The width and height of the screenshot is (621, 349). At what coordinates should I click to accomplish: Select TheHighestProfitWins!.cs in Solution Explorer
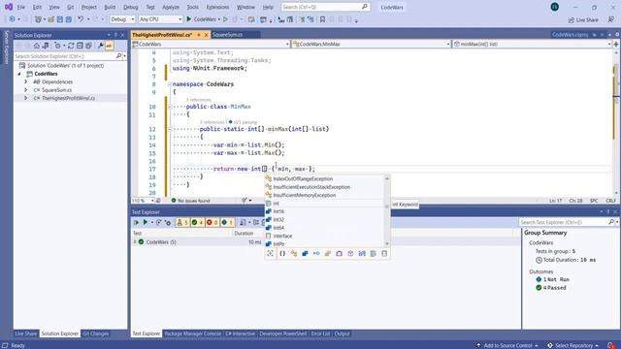coord(68,98)
